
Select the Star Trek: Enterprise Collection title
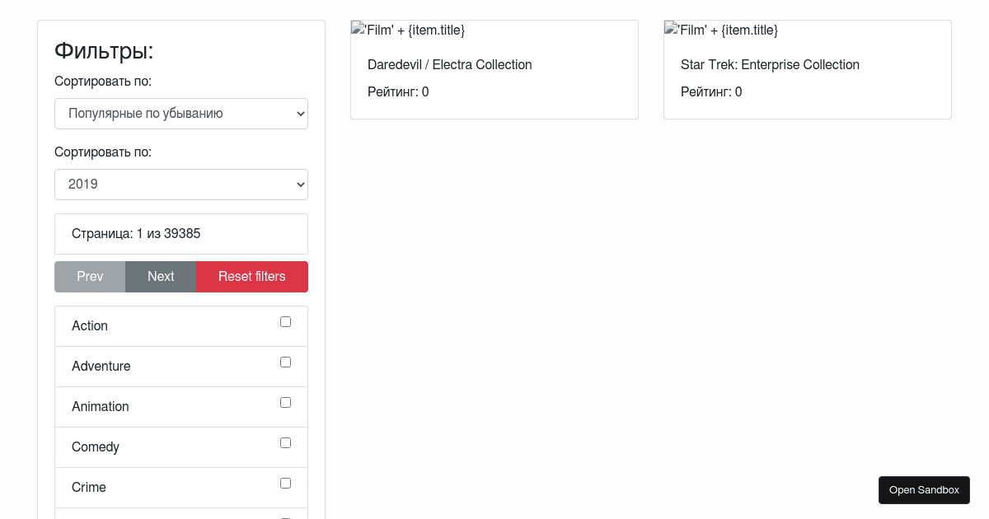coord(770,64)
